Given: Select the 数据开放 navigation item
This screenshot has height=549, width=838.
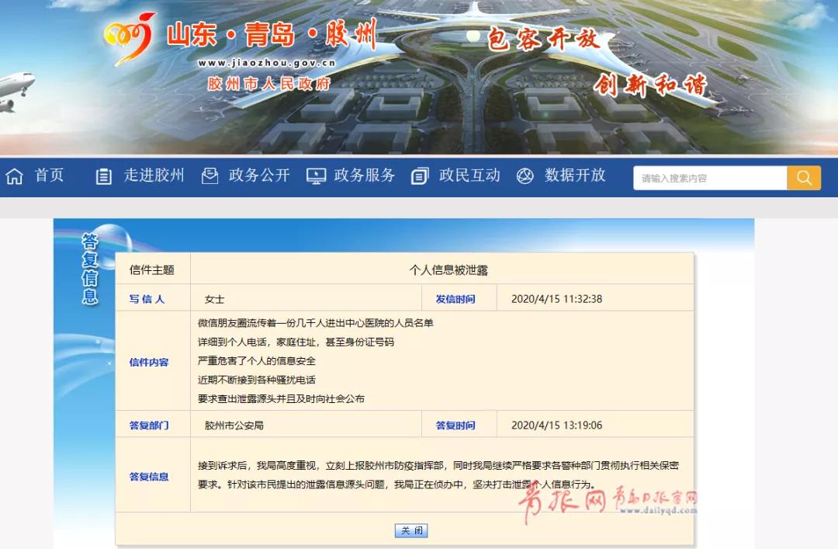Looking at the screenshot, I should [575, 175].
